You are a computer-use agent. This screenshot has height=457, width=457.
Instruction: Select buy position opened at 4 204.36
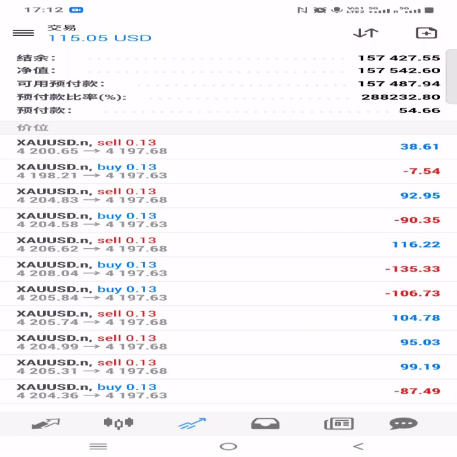pos(228,392)
